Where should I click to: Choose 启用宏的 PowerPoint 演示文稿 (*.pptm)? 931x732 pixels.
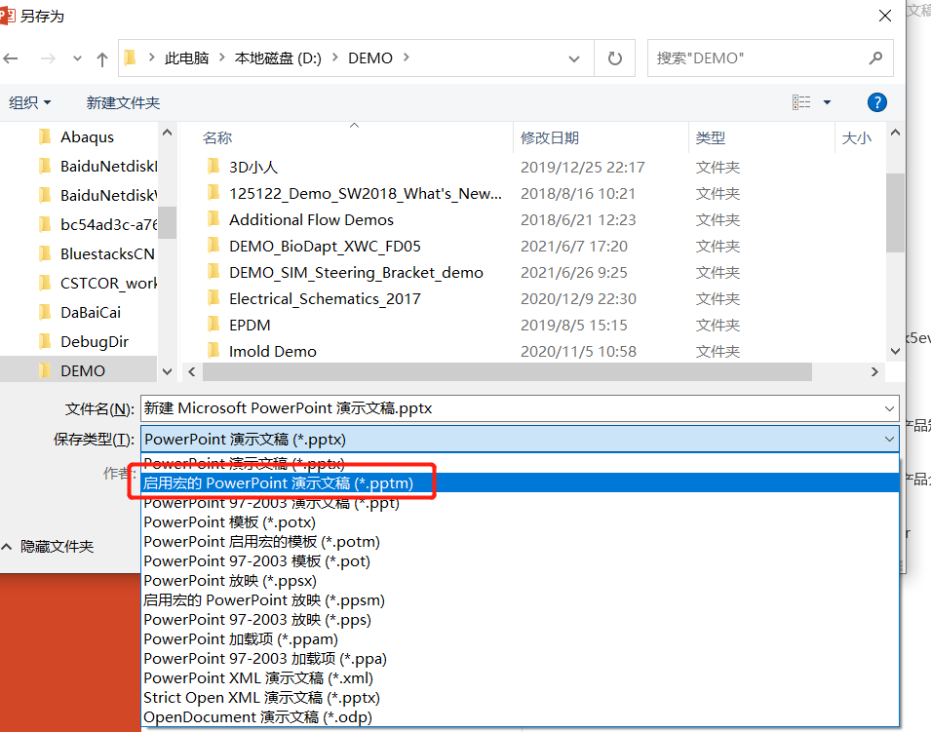coord(279,483)
